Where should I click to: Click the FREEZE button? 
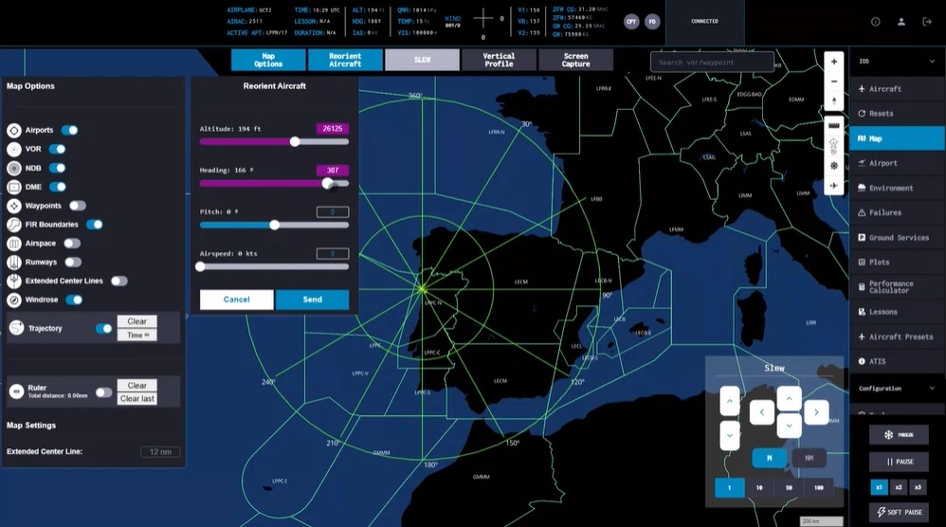898,435
